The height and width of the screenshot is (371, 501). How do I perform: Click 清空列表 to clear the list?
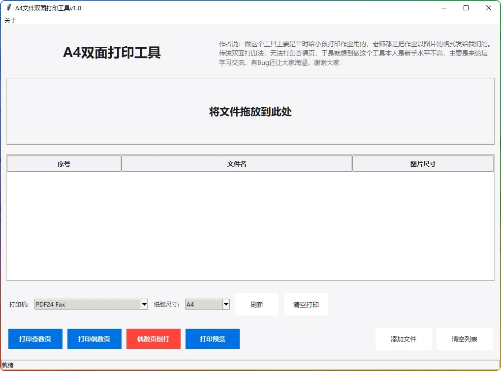pos(464,339)
